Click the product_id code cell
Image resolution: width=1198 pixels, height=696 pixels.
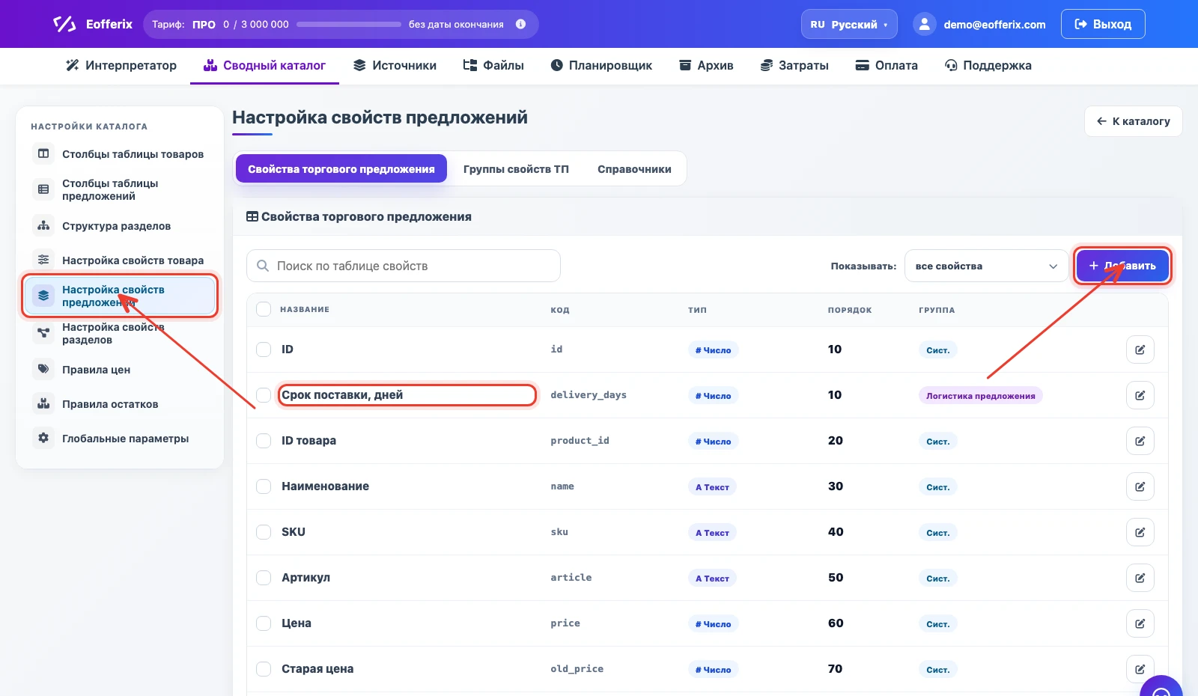click(580, 441)
